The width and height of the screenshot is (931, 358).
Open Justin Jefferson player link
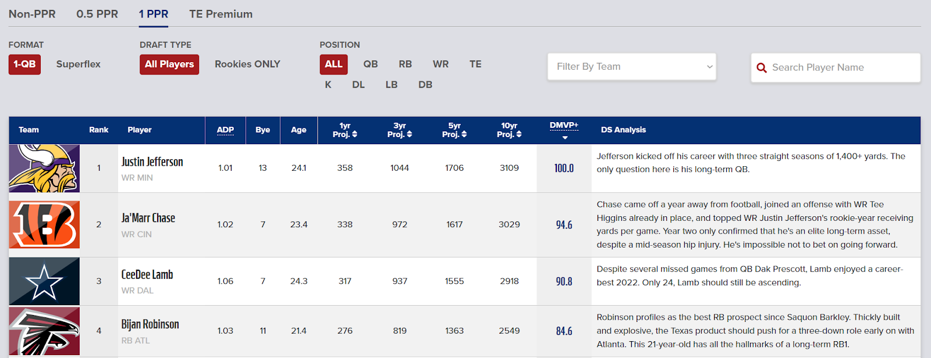click(x=152, y=162)
